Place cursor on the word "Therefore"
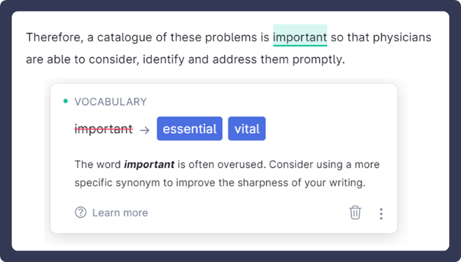This screenshot has width=461, height=262. 51,37
